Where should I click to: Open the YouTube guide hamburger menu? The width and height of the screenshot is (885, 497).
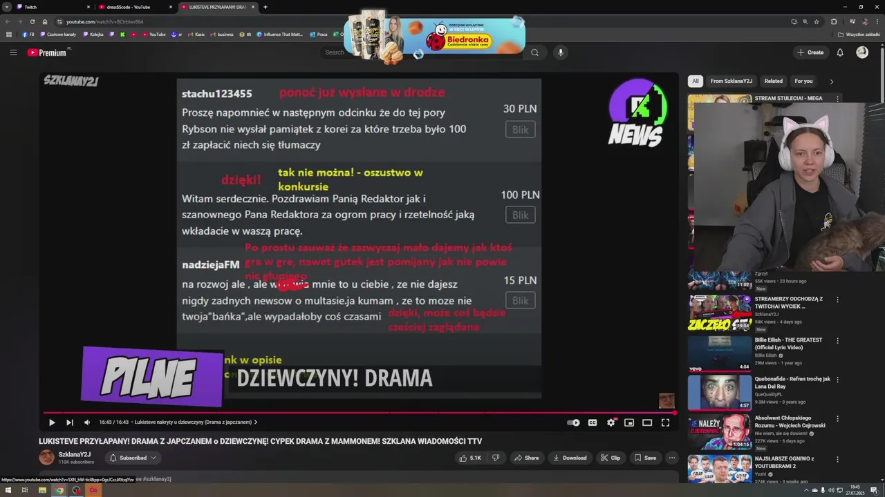pyautogui.click(x=13, y=52)
